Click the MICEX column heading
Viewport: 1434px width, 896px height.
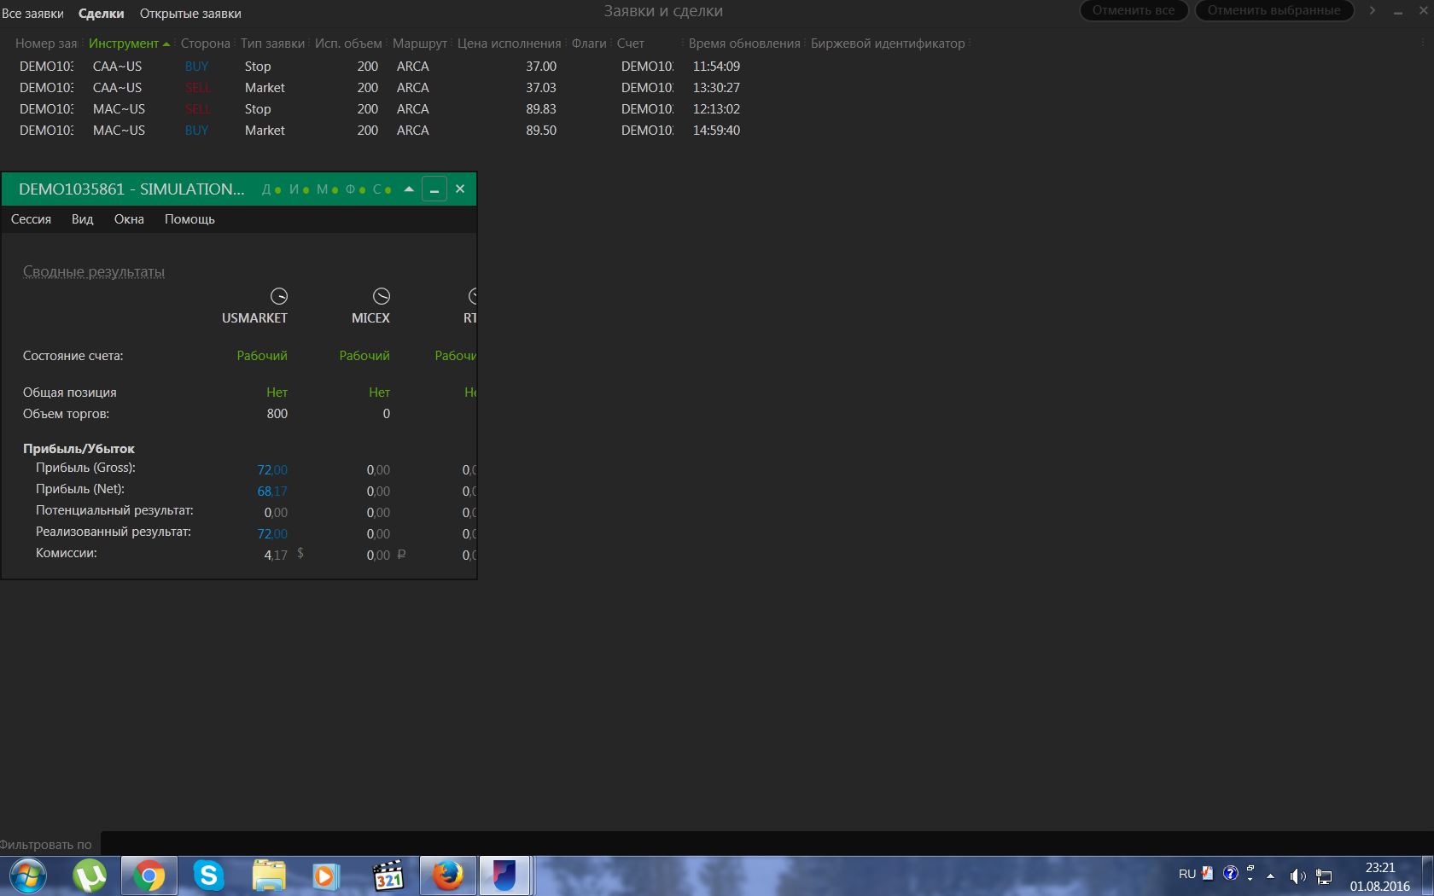click(x=370, y=318)
